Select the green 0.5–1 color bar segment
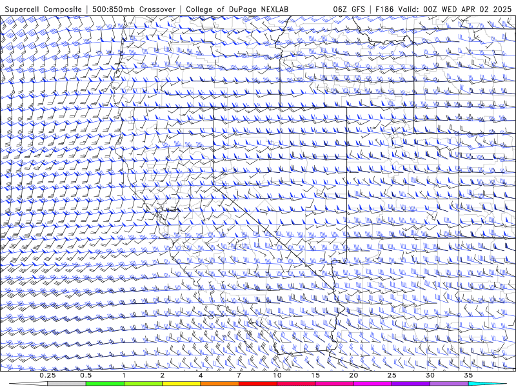516x387 pixels. 104,384
